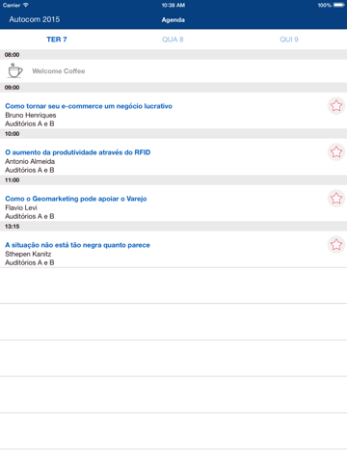The height and width of the screenshot is (463, 347).
Task: Tap speaker name Flavio Levi
Action: [21, 207]
